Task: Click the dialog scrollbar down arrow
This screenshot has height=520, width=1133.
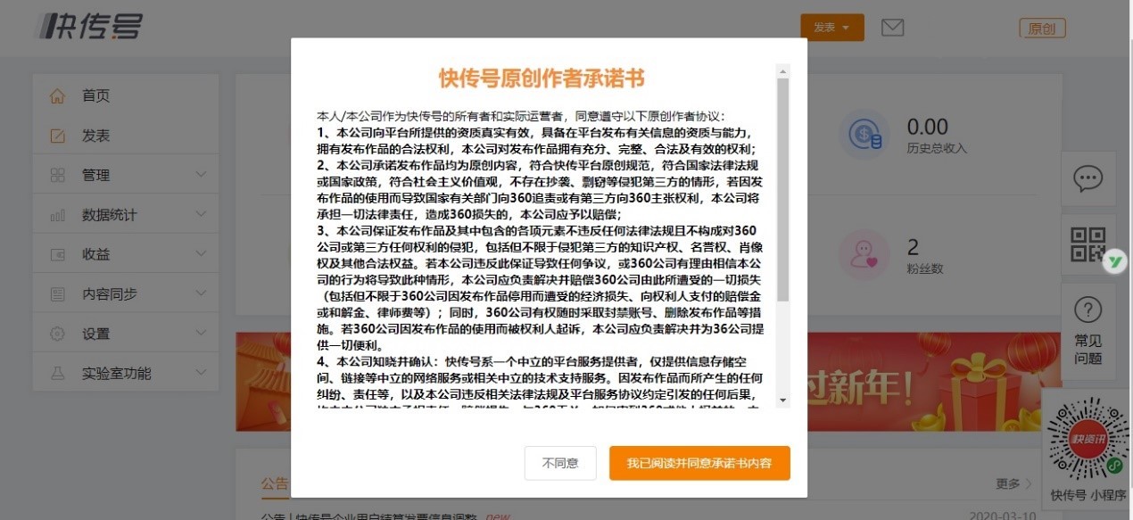Action: pos(783,400)
